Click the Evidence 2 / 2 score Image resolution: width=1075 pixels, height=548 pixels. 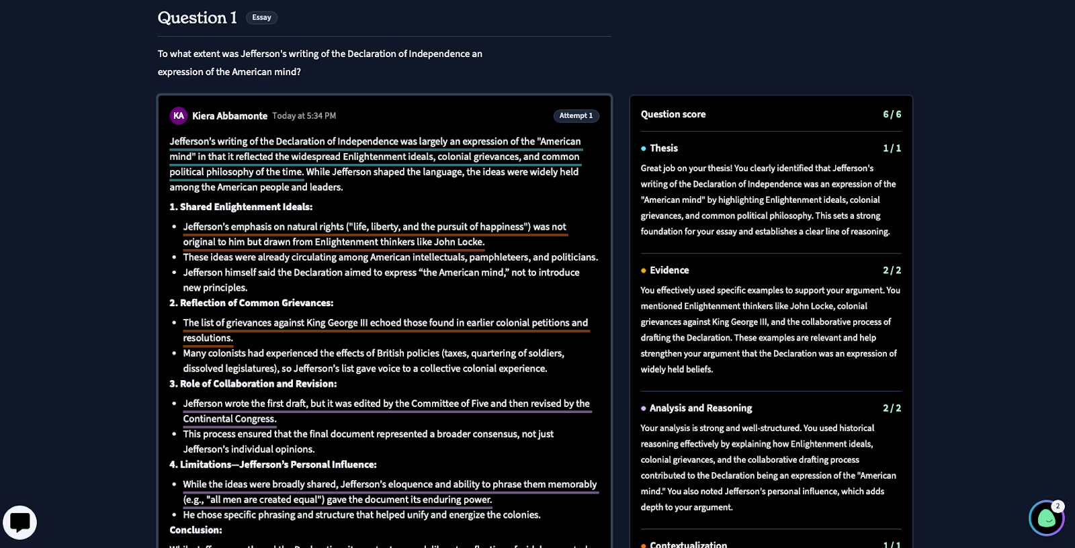(x=892, y=270)
